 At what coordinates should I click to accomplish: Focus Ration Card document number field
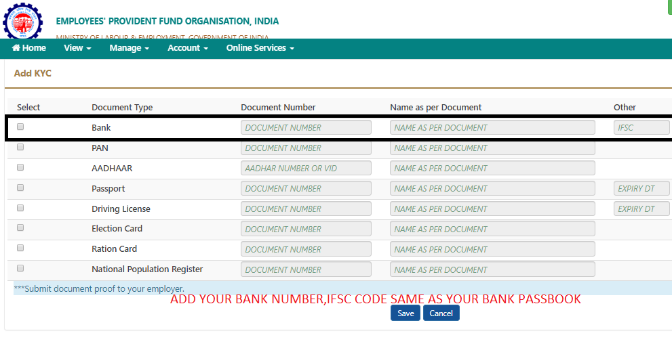(x=306, y=249)
